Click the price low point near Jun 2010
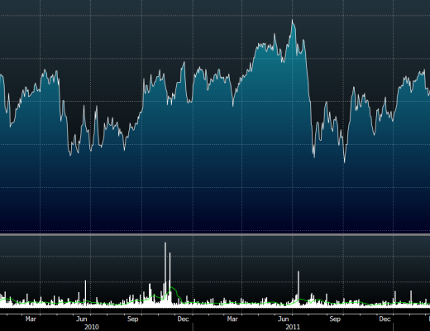Screen dimensions: 430x331 coord(70,155)
